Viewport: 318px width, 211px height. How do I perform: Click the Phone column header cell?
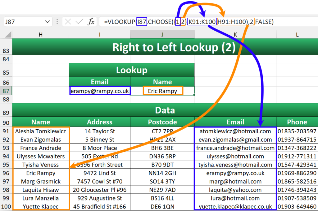[x=297, y=122]
